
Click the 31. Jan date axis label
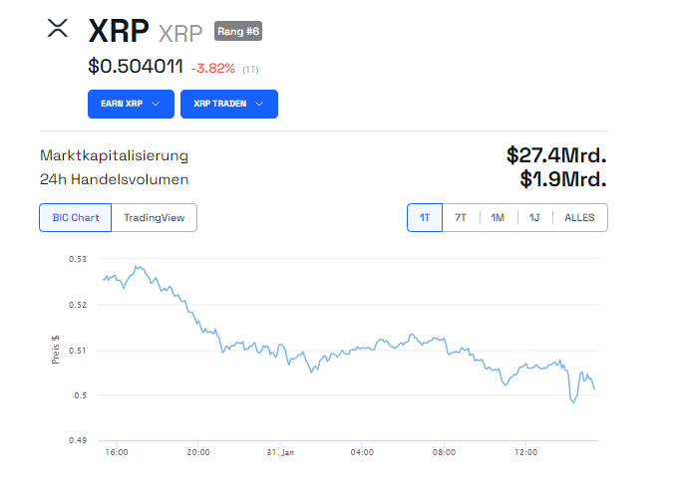tap(280, 452)
